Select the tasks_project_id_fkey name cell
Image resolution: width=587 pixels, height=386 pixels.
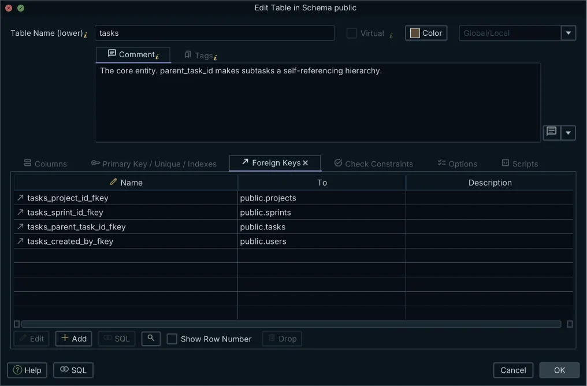point(125,198)
